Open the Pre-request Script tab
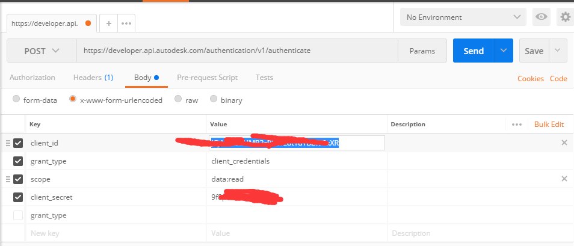 tap(207, 78)
